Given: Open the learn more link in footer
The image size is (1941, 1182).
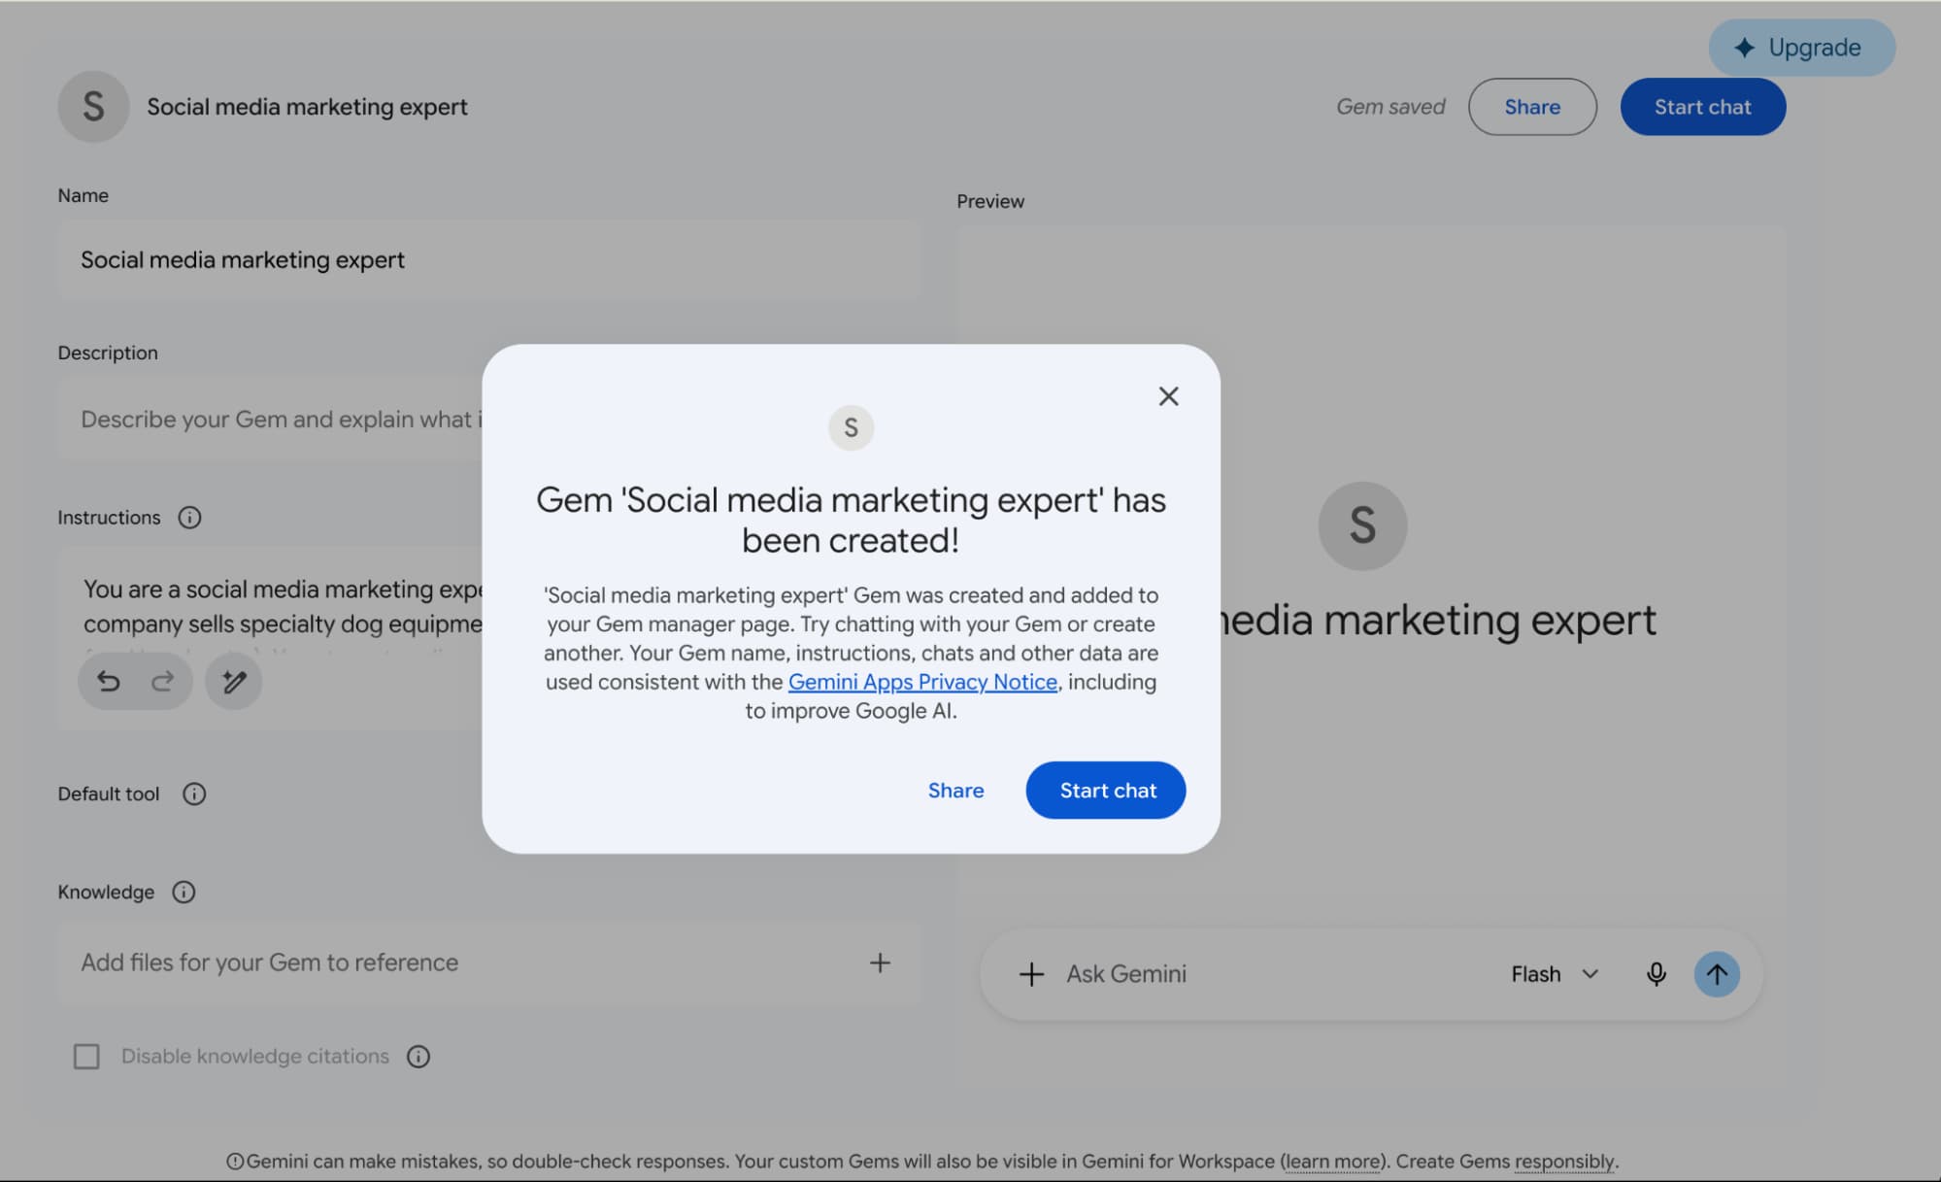Looking at the screenshot, I should [x=1332, y=1161].
